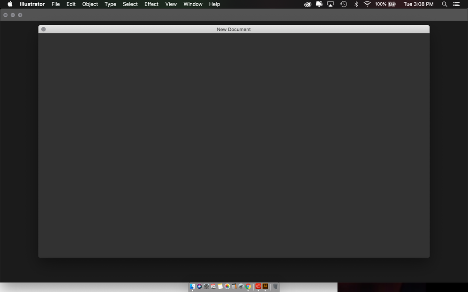
Task: Open Launchpad from the Dock
Action: (241, 286)
